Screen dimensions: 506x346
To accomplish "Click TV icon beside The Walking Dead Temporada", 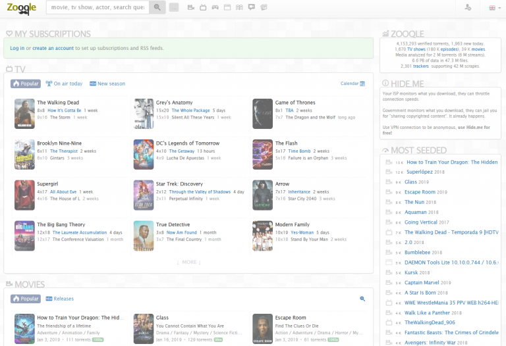I will click(389, 232).
